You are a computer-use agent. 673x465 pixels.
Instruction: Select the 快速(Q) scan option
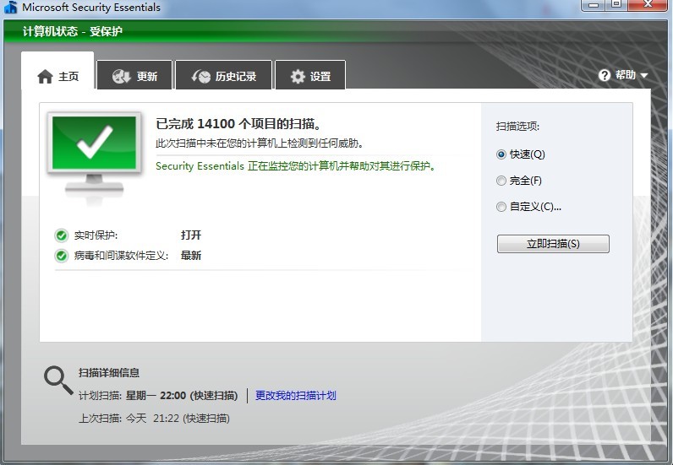521,154
